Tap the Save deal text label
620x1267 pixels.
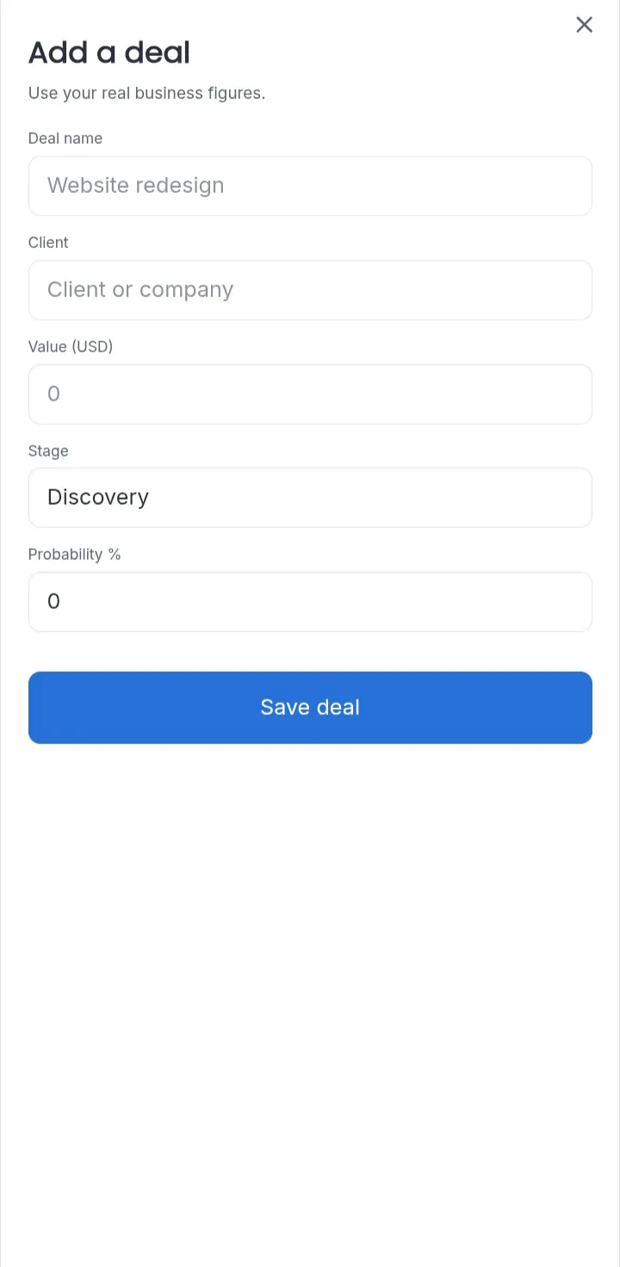(310, 707)
